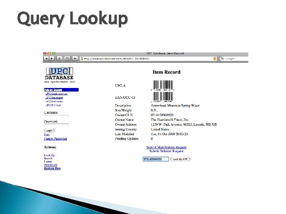The image size is (286, 214).
Task: Click the Username input field
Action: 56,117
